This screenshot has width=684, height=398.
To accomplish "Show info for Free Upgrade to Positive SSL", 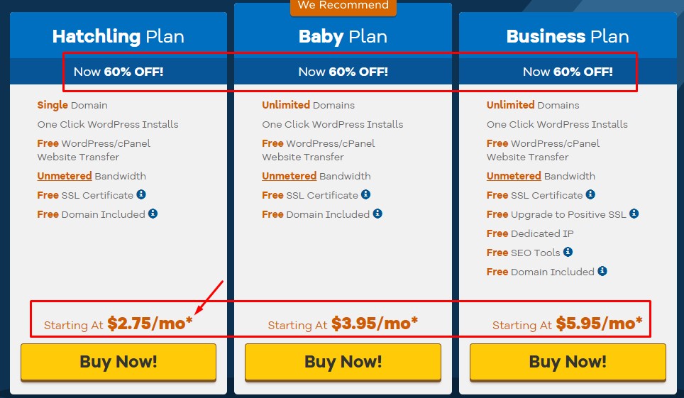I will [634, 214].
